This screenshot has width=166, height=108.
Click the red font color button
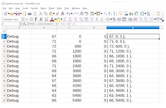52,19
